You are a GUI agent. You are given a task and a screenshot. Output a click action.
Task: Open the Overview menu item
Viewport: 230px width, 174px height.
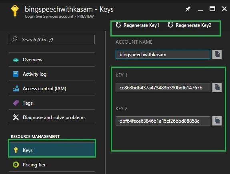point(52,60)
